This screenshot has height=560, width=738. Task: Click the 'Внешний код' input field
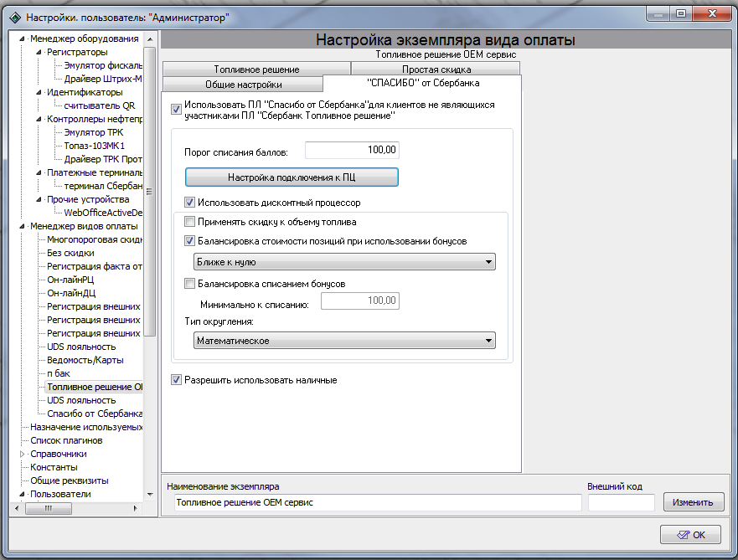point(622,502)
